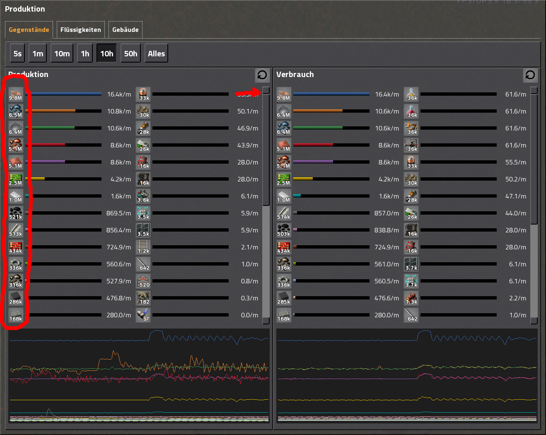
Task: Select item 642 in Verbrauch list
Action: [411, 315]
